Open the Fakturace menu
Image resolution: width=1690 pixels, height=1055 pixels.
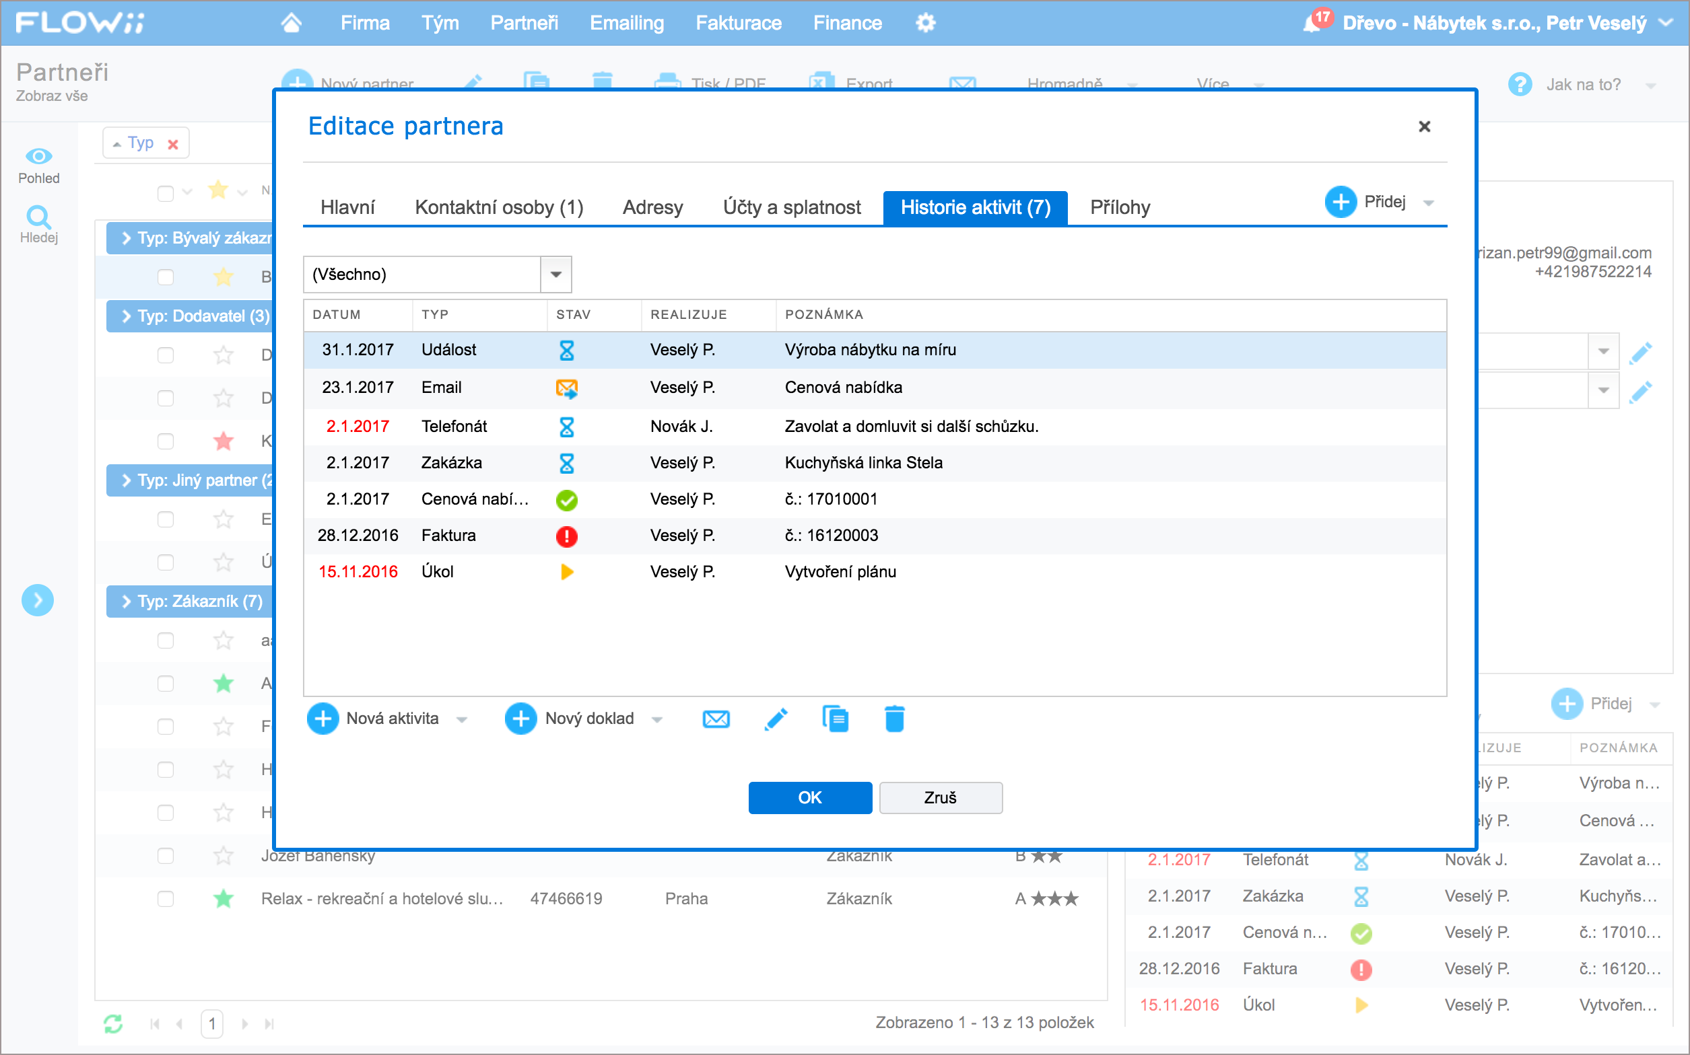pyautogui.click(x=739, y=23)
